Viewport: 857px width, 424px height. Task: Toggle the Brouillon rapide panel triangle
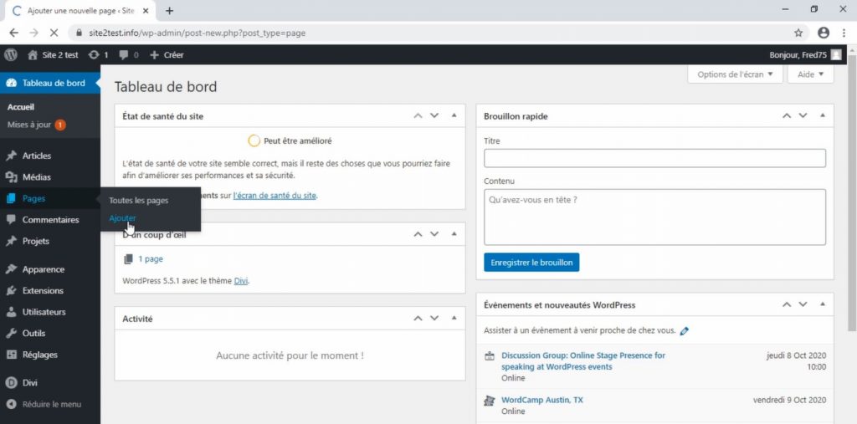[x=823, y=115]
